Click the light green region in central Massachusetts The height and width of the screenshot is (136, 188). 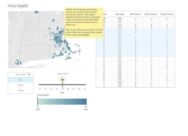(x=46, y=35)
